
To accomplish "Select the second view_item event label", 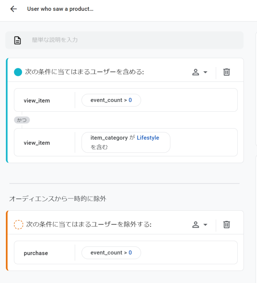I will click(37, 143).
